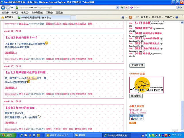Open recent pages dropdown beside the Forward button
Image resolution: width=184 pixels, height=138 pixels.
coord(12,8)
